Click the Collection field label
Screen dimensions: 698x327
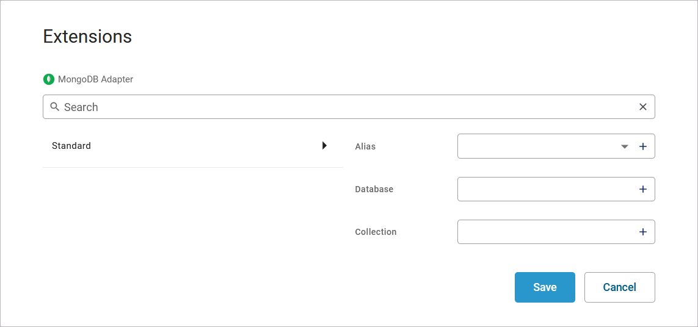(x=376, y=232)
